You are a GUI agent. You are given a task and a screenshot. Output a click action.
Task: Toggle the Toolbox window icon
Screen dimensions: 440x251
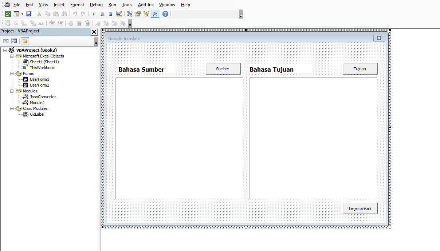coord(155,14)
